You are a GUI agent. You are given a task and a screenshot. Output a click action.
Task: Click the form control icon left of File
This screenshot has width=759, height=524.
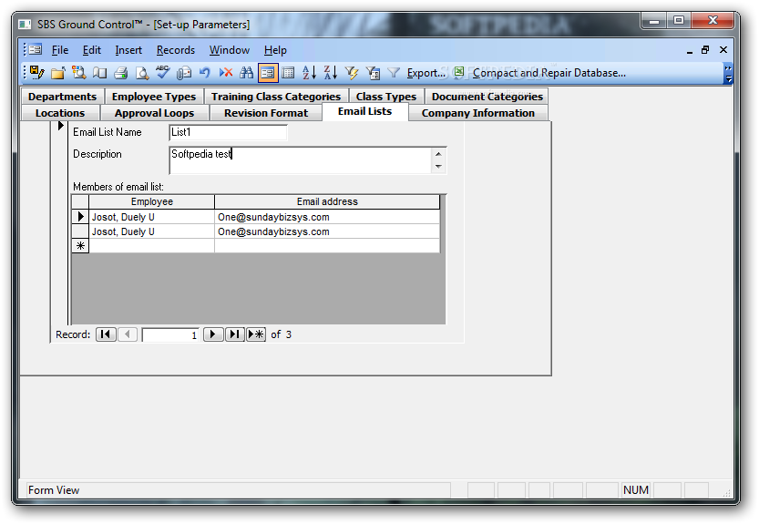point(36,49)
